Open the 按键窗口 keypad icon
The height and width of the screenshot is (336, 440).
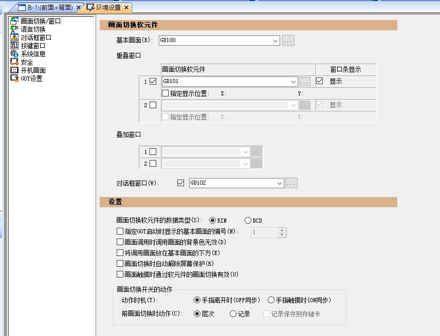pyautogui.click(x=14, y=46)
